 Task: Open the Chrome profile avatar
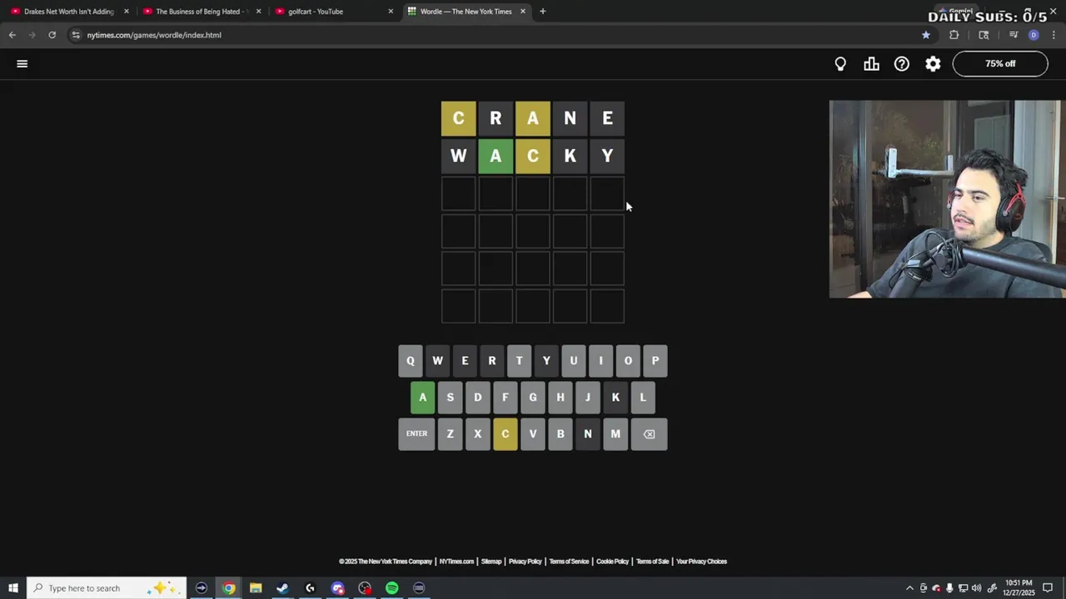click(x=1034, y=35)
